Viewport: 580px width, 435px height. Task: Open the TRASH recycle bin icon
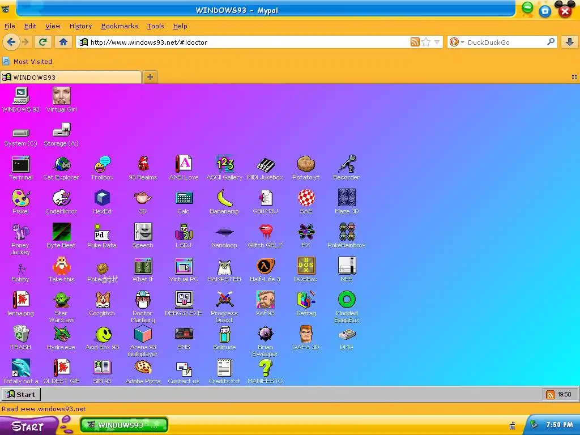point(21,338)
